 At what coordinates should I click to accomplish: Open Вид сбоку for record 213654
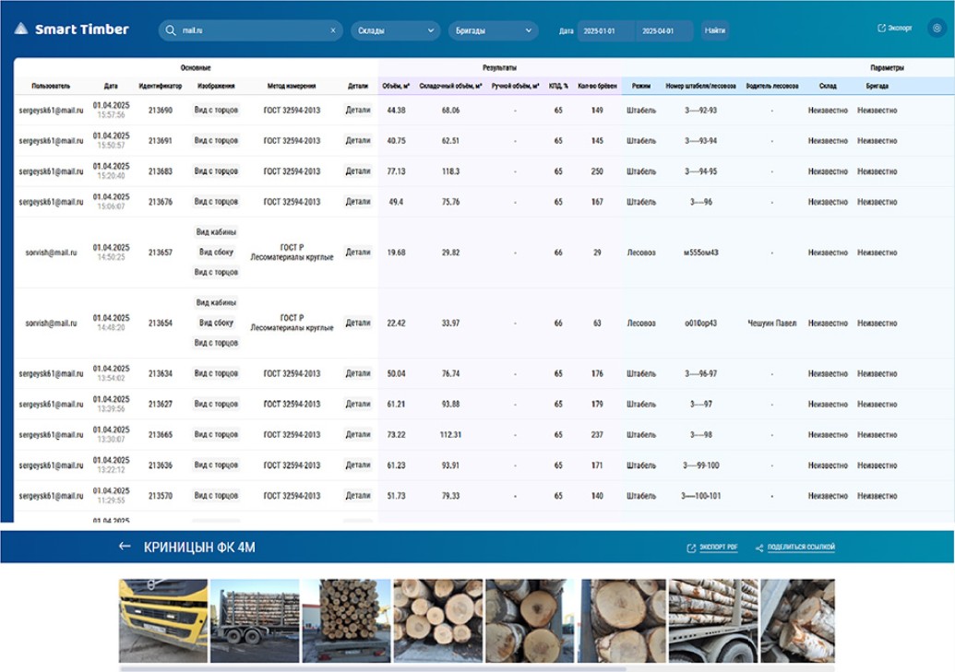pyautogui.click(x=217, y=324)
